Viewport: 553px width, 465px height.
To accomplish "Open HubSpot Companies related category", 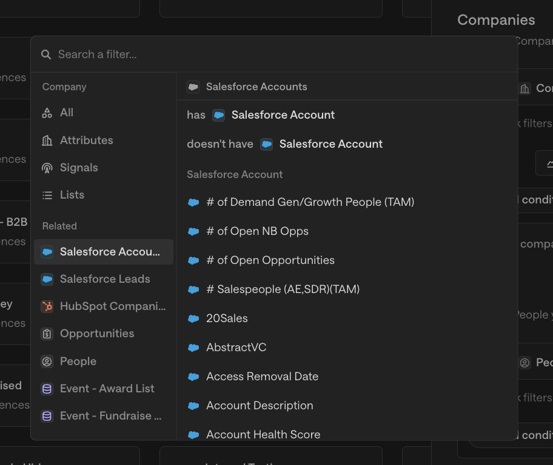I will click(x=103, y=306).
